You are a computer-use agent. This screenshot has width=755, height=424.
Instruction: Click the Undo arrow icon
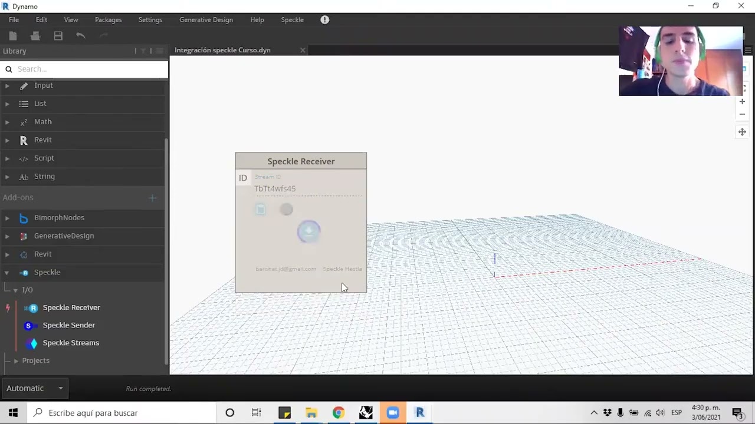pyautogui.click(x=81, y=36)
